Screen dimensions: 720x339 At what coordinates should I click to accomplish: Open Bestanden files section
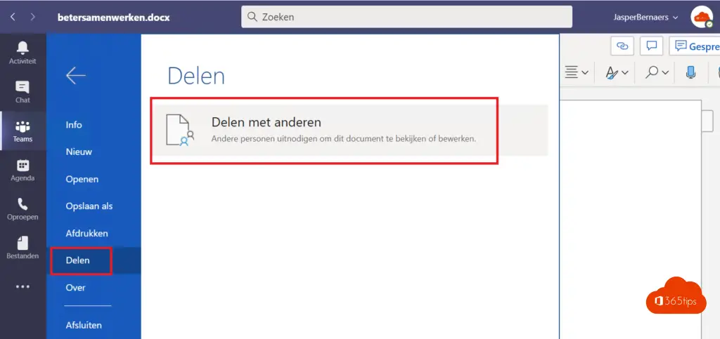click(22, 248)
